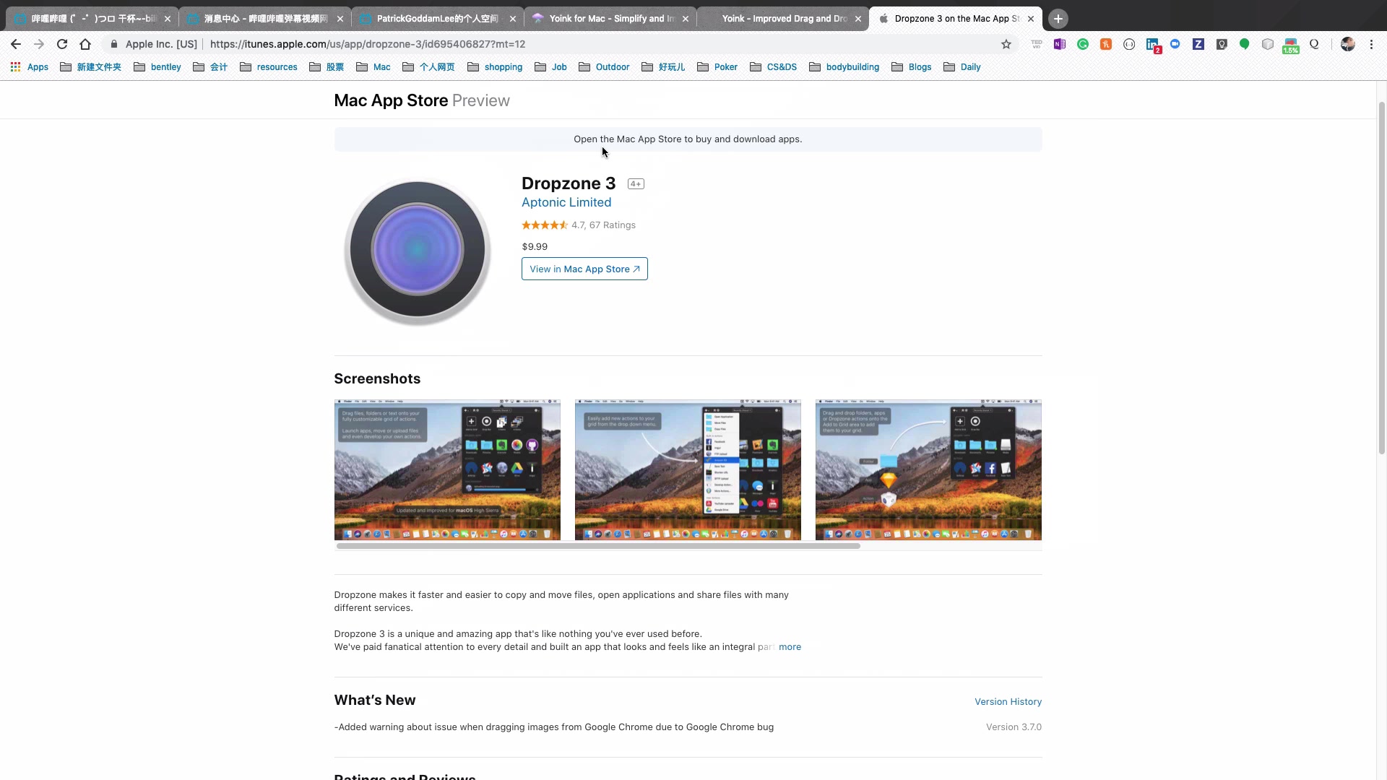Switch to Yoink Improved Drag and Drop tab
The height and width of the screenshot is (780, 1387).
[x=783, y=19]
